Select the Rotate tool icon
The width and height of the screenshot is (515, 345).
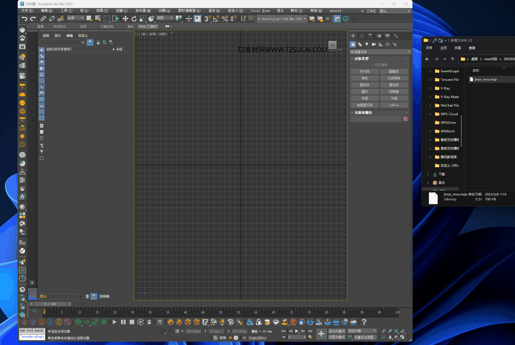tap(134, 19)
